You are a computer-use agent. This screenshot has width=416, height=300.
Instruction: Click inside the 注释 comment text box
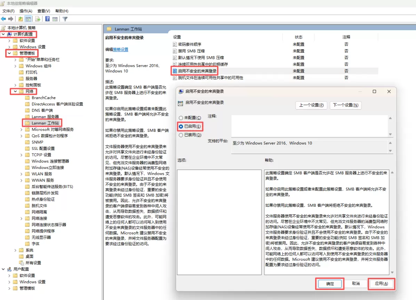(x=310, y=126)
